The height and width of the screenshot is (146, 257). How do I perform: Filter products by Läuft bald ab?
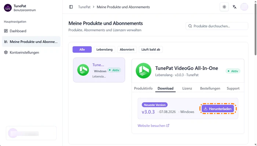(151, 50)
